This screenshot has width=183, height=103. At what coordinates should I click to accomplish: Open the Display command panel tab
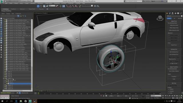click(x=178, y=13)
